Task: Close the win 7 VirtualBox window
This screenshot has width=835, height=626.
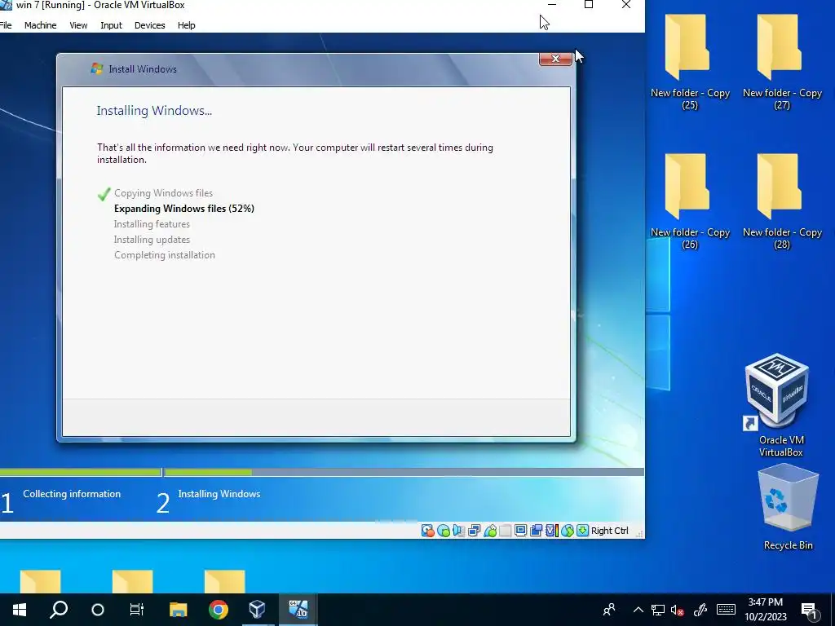Action: coord(626,6)
